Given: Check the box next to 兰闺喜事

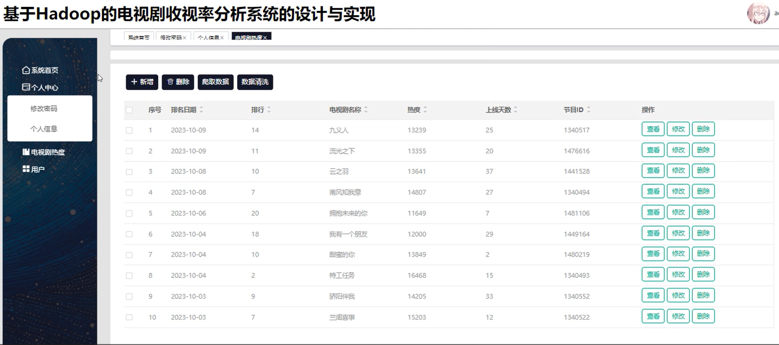Looking at the screenshot, I should 129,317.
